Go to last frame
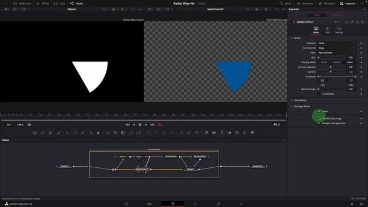368x207 pixels. point(152,125)
